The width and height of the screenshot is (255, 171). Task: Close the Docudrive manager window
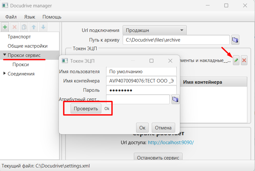click(245, 5)
